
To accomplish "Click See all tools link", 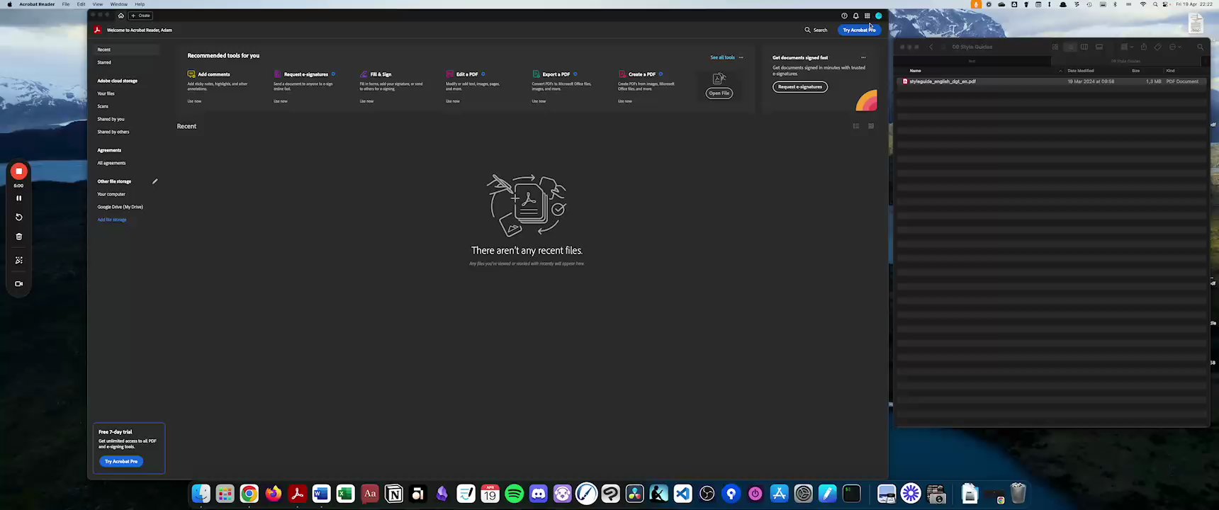I will point(722,57).
